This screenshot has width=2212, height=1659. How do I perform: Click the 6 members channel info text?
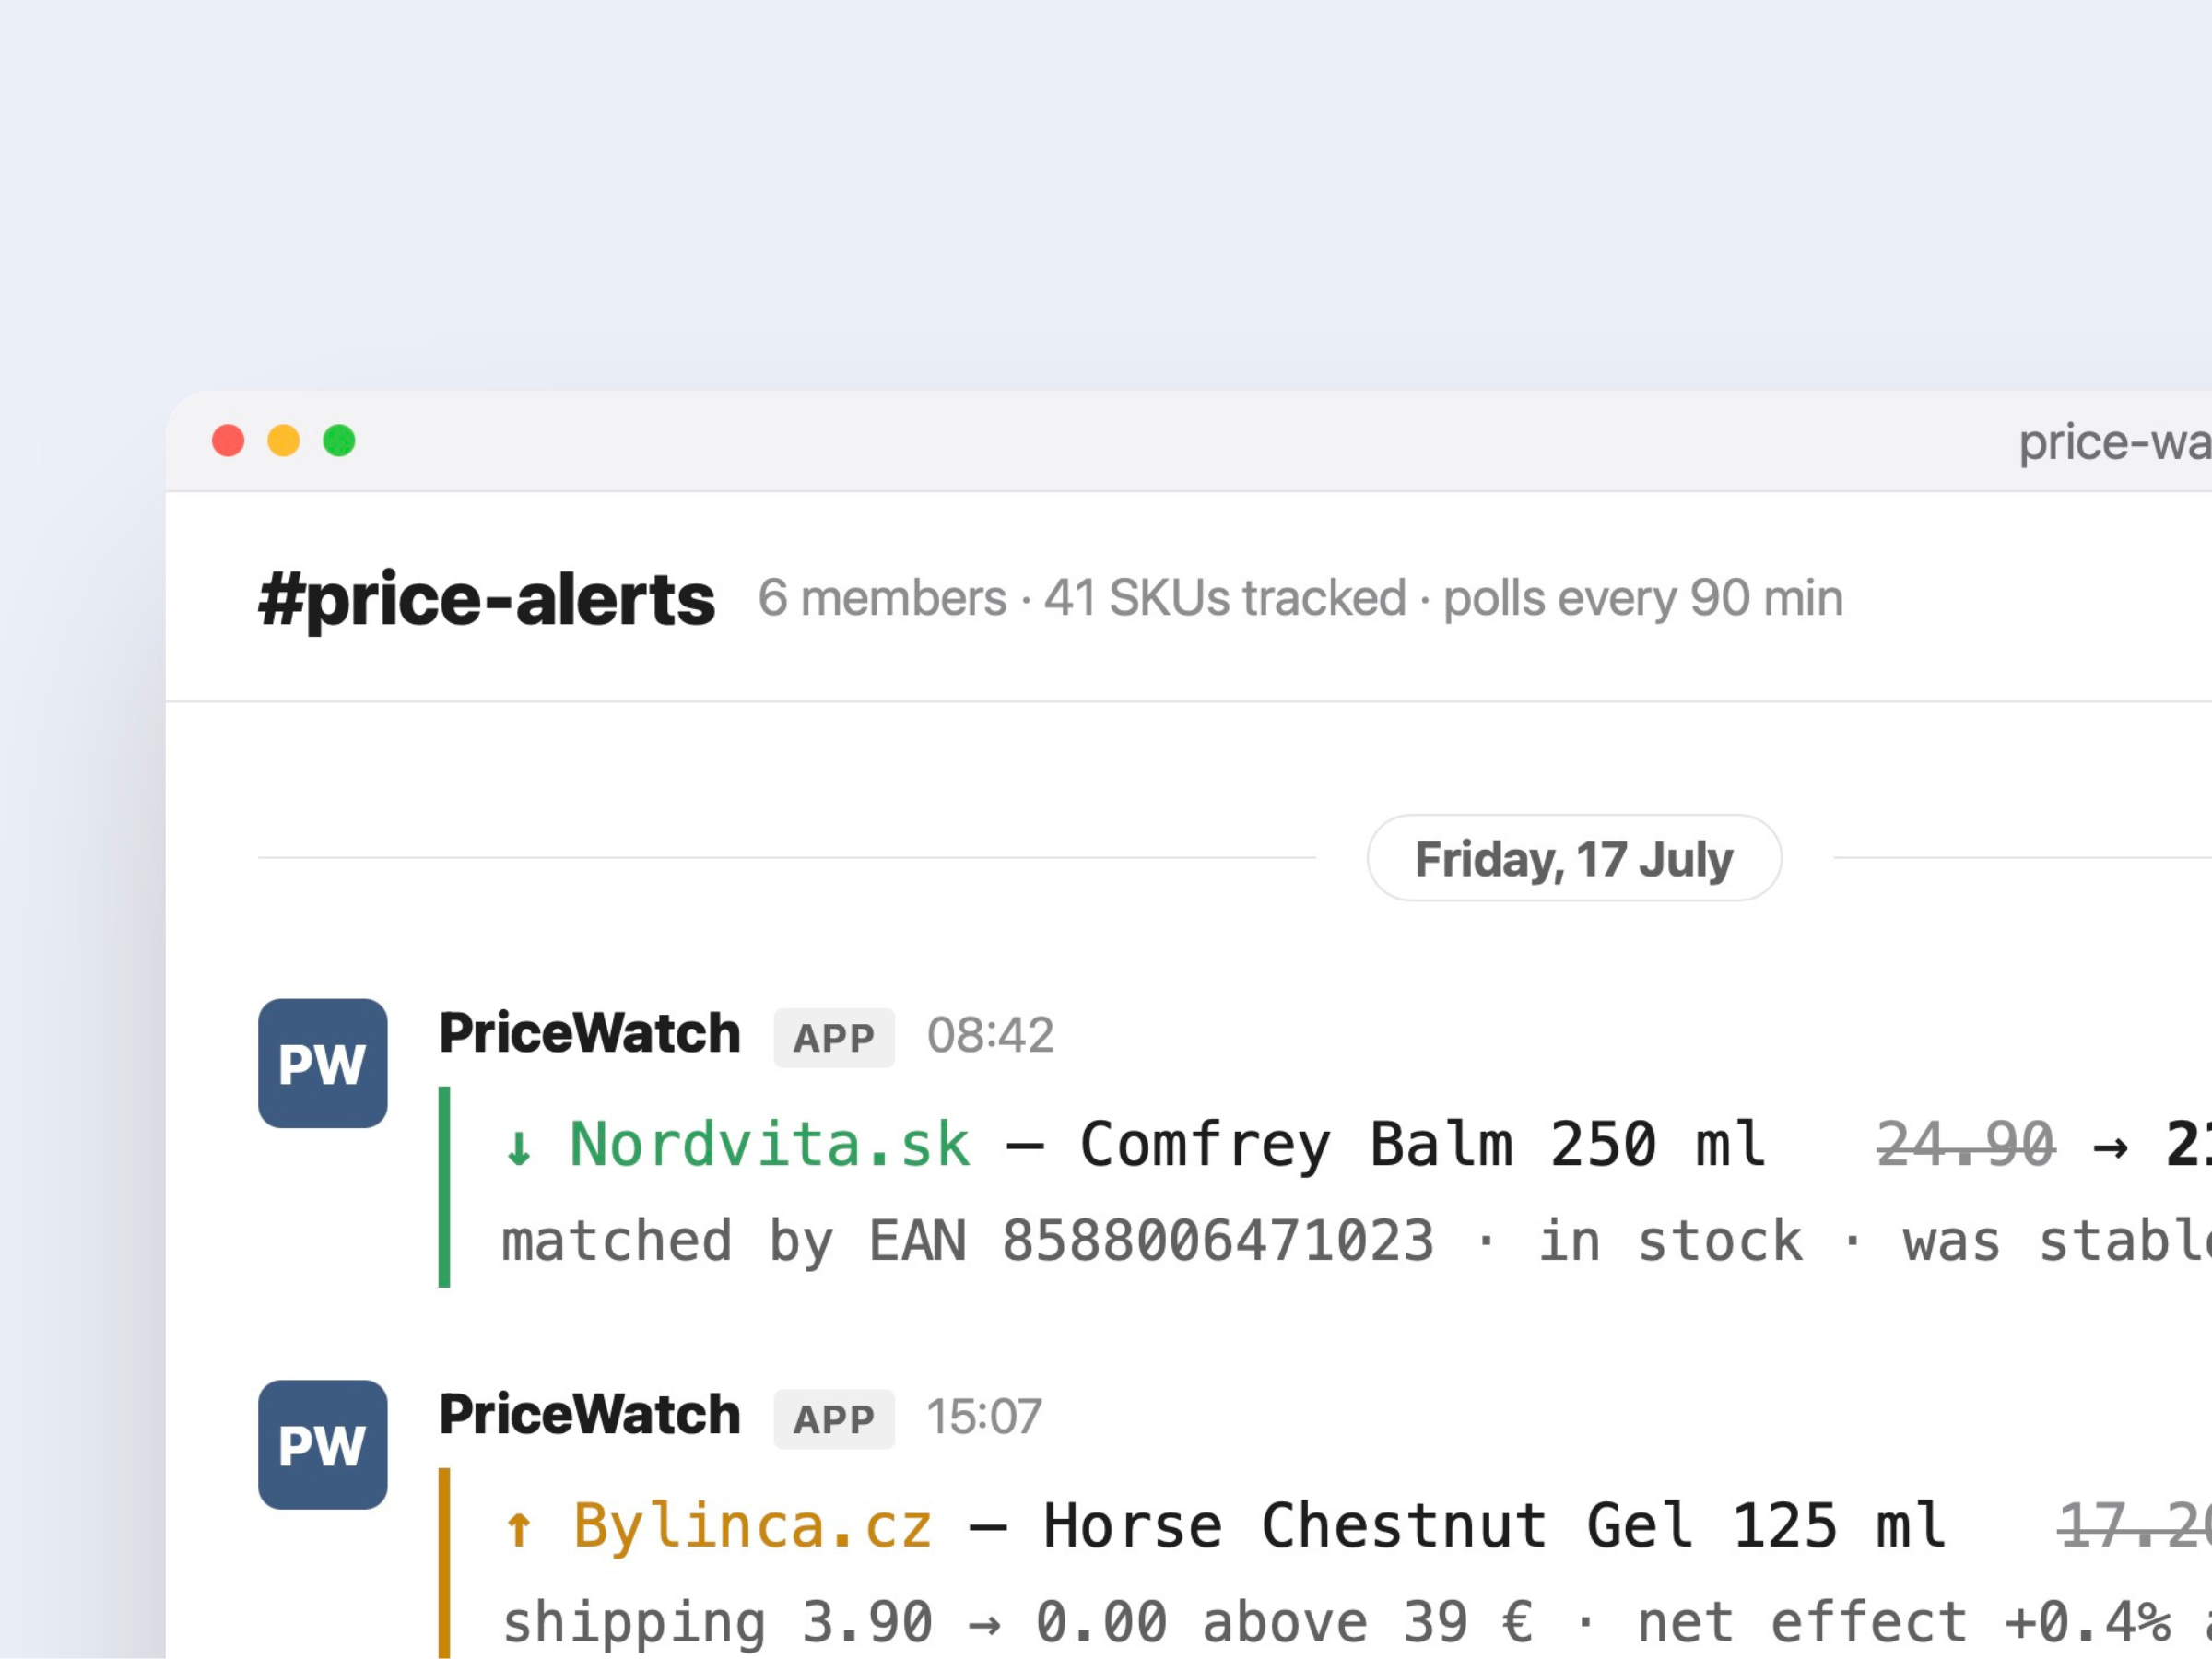(x=881, y=598)
